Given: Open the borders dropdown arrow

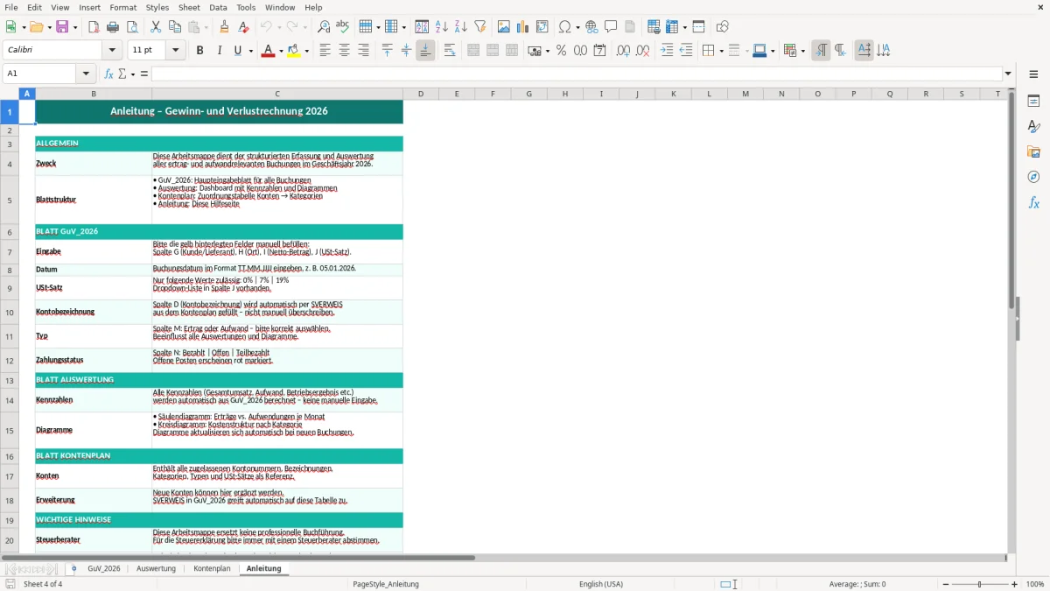Looking at the screenshot, I should point(721,51).
